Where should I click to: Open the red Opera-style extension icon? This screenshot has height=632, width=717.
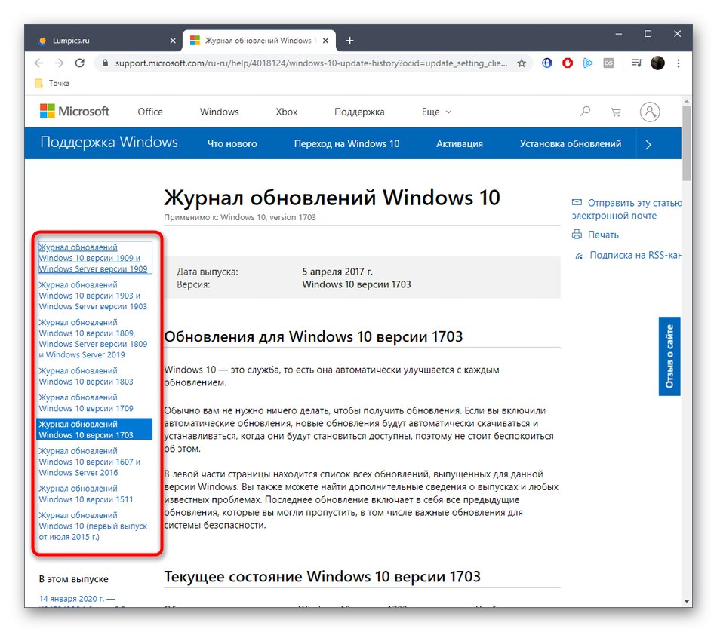coord(568,63)
